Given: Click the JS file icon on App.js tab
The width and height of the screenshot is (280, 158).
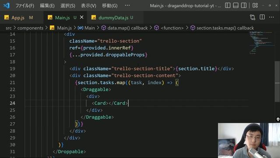Looking at the screenshot, I should (7, 18).
